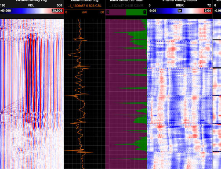
Task: Click the 0.04 IRBK scale maximum value
Action: coord(208,11)
